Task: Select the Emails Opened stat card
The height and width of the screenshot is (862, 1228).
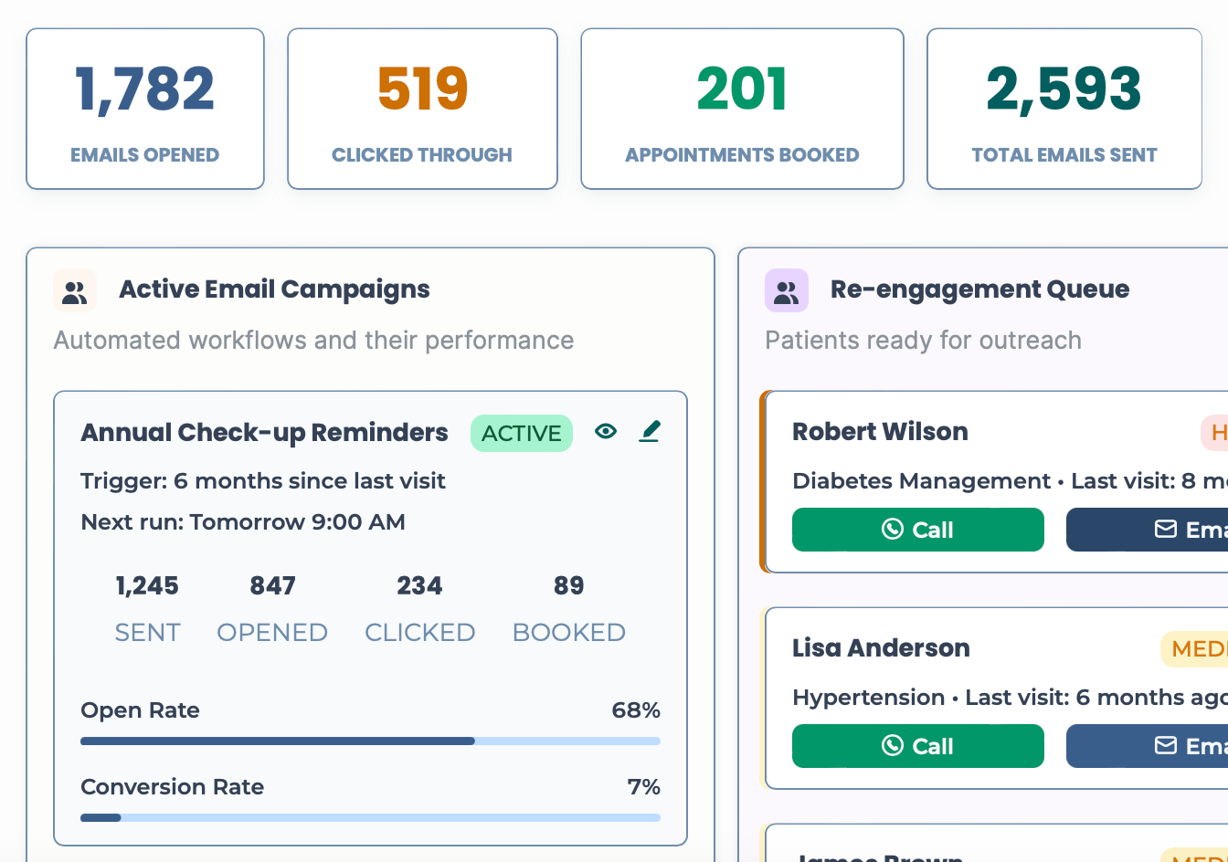Action: pyautogui.click(x=144, y=109)
